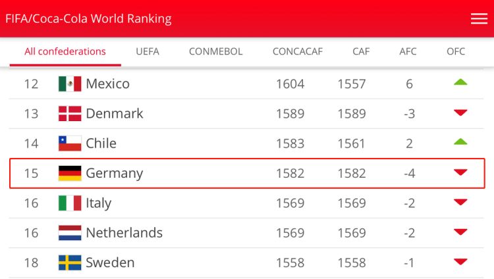Click the Netherlands flag icon

click(70, 232)
